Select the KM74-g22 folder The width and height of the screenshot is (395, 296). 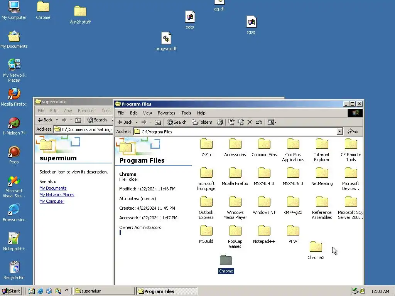293,206
